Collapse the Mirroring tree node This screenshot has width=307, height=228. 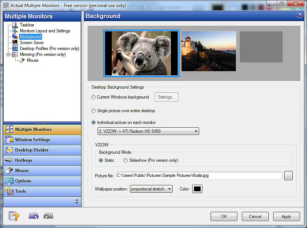click(x=8, y=54)
